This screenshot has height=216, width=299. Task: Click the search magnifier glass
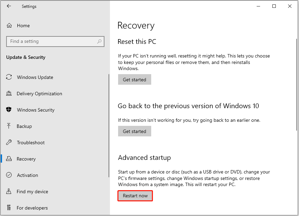[99, 41]
